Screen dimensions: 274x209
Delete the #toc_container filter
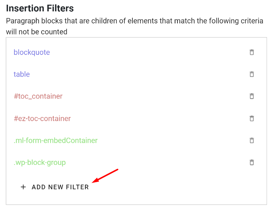coord(252,96)
